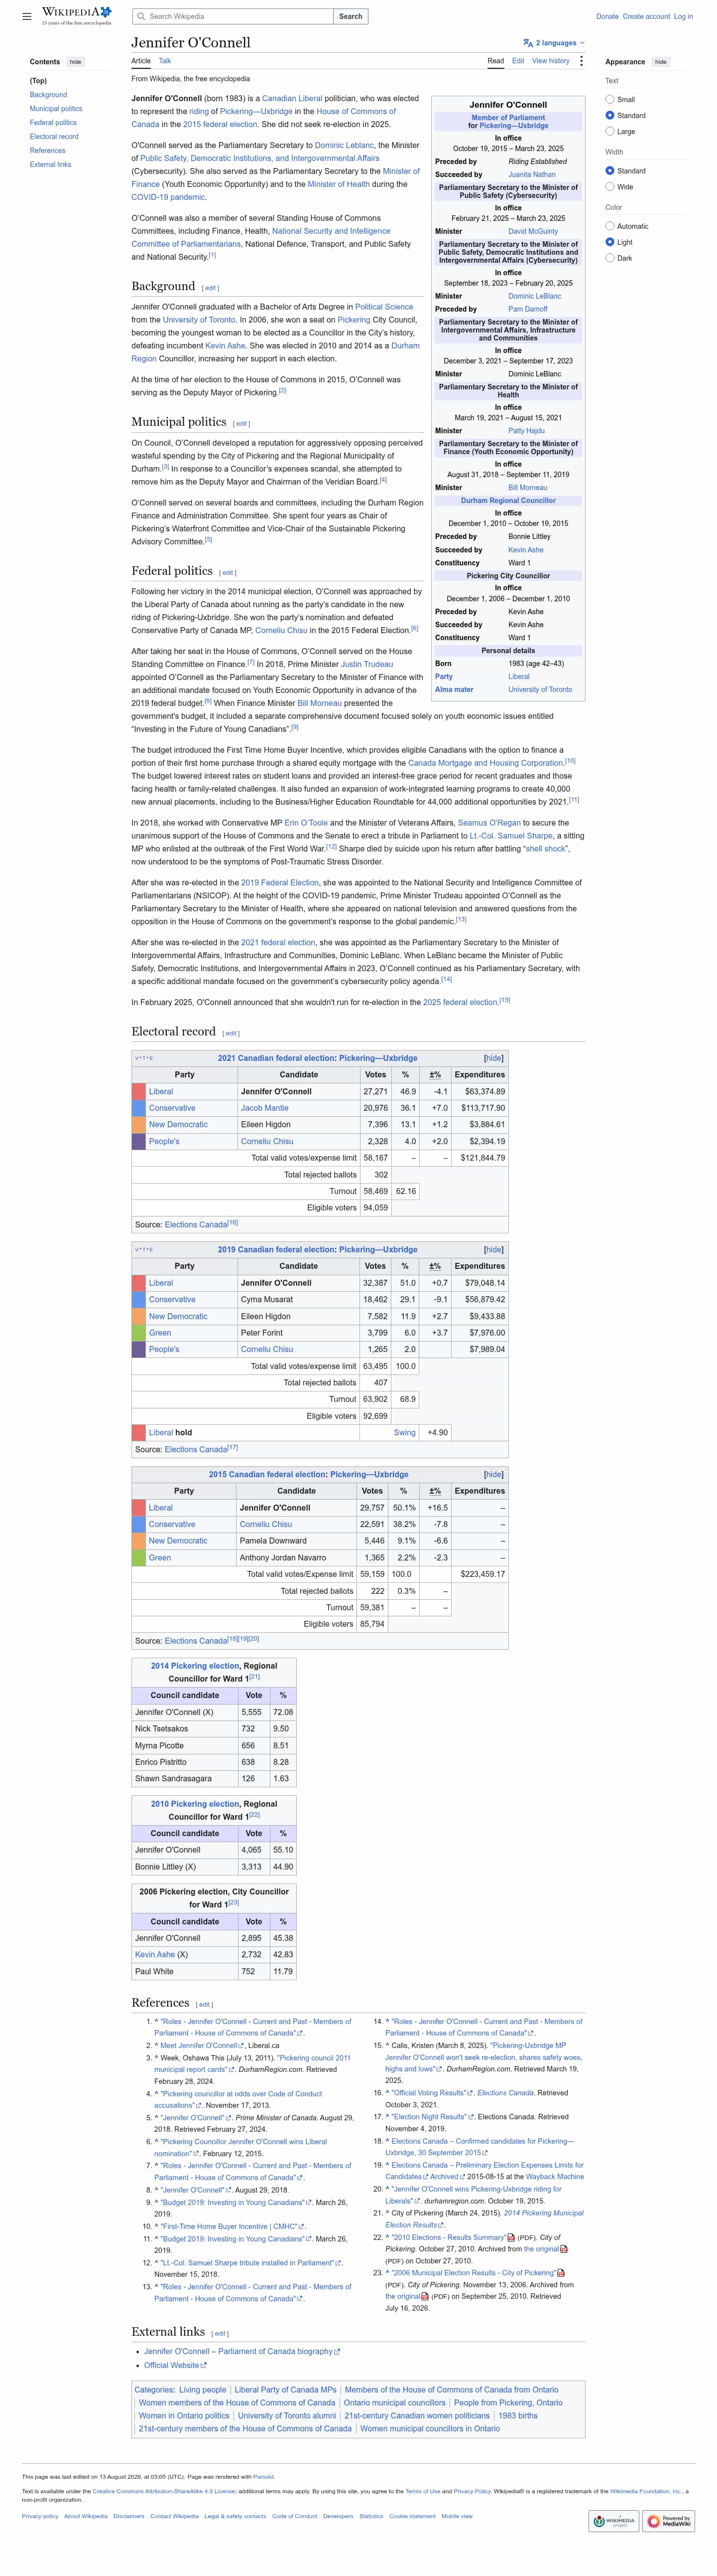Click external link icon after Parliament of Canada biography
Image resolution: width=717 pixels, height=2576 pixels.
(337, 2351)
